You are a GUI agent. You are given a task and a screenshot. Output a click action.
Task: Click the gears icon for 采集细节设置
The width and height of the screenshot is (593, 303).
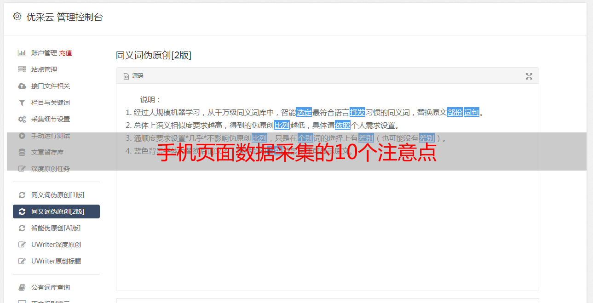22,119
